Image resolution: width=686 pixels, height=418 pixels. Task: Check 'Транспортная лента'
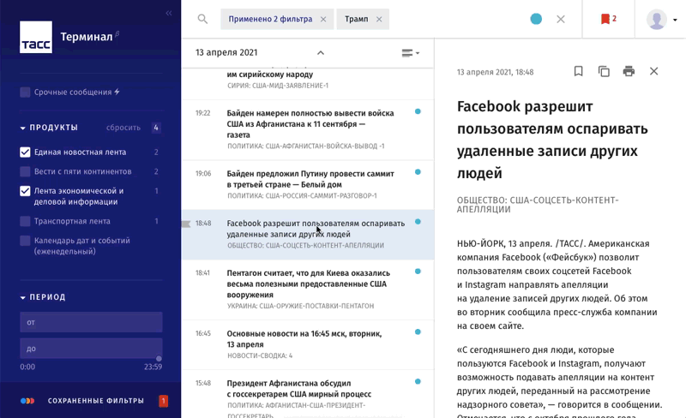(25, 221)
